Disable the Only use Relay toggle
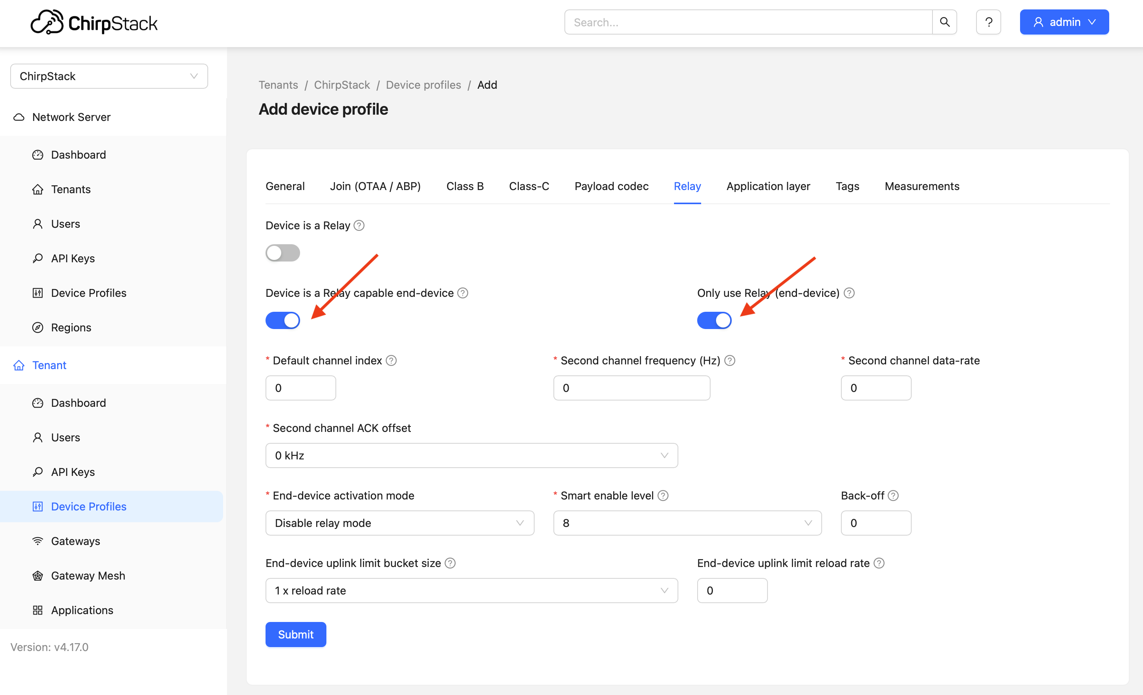The width and height of the screenshot is (1143, 695). [714, 320]
